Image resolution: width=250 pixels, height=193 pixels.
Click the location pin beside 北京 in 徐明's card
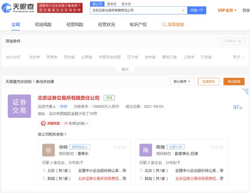[43, 171]
